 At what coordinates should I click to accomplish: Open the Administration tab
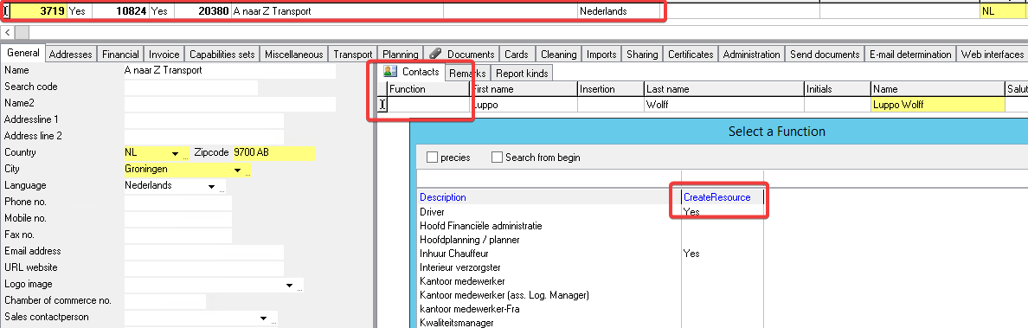click(x=751, y=55)
